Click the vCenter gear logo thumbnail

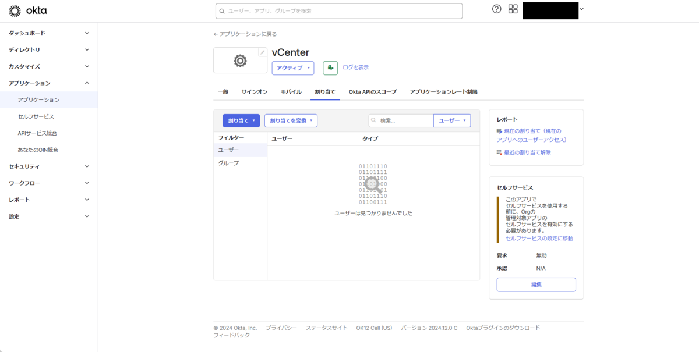(x=240, y=61)
